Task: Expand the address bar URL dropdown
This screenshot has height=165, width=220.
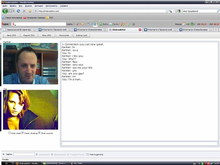Action: 174,11
